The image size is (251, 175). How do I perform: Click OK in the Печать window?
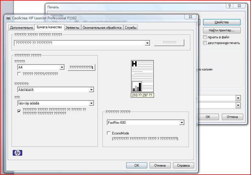pyautogui.click(x=208, y=117)
